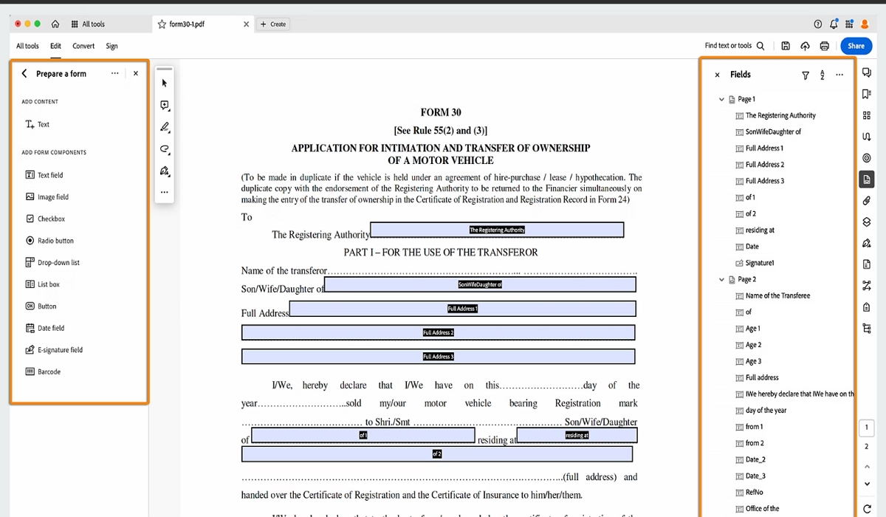Add a Radio button component

(49, 241)
